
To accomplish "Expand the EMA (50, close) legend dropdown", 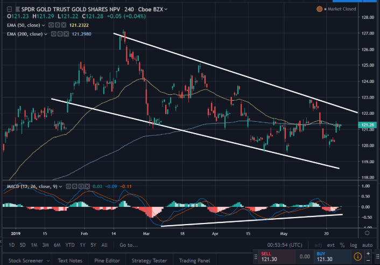I will point(44,25).
